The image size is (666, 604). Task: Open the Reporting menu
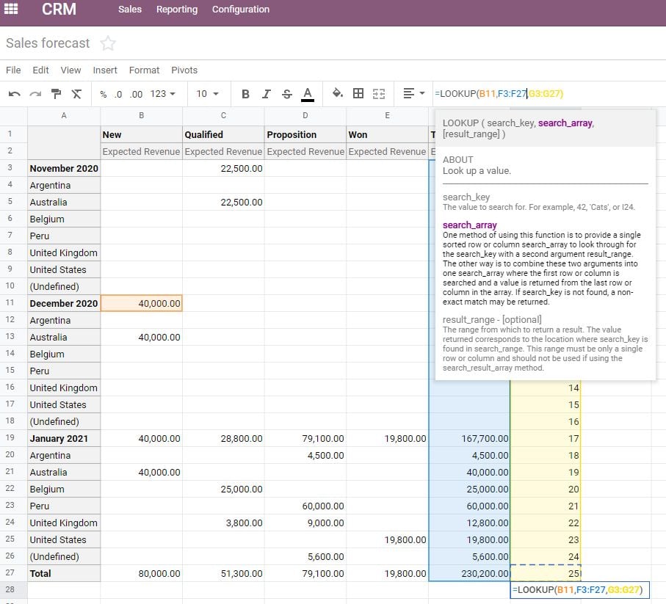[175, 10]
